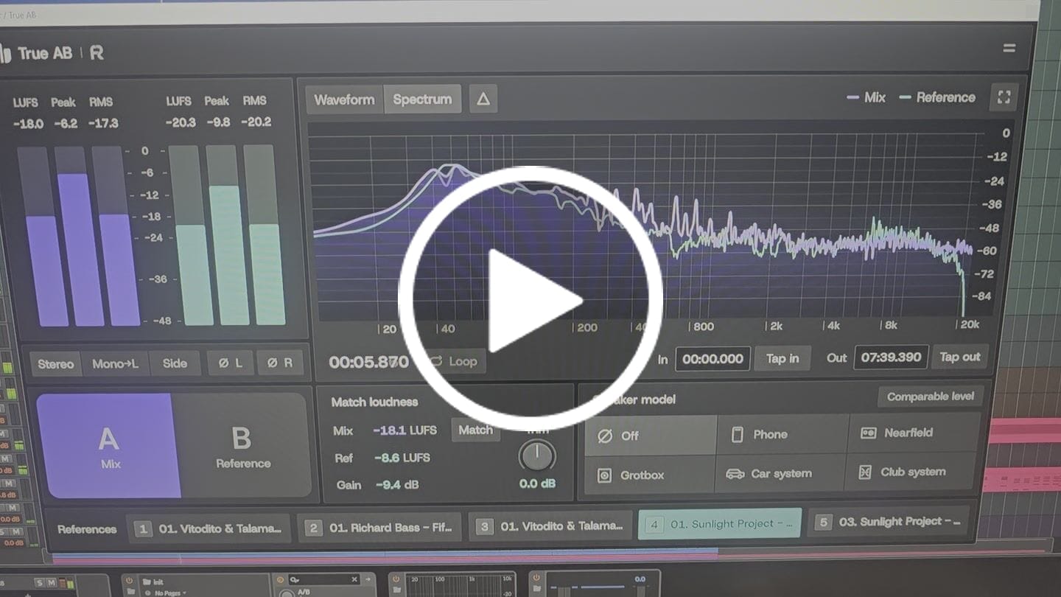Select reference slot 2 Richard Bass
Viewport: 1061px width, 597px height.
379,528
